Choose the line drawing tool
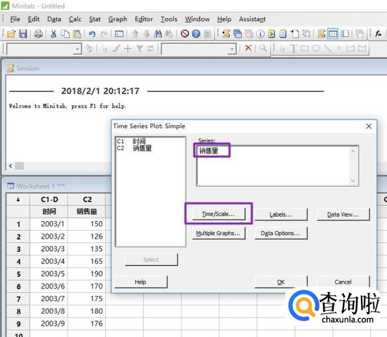 (x=327, y=48)
